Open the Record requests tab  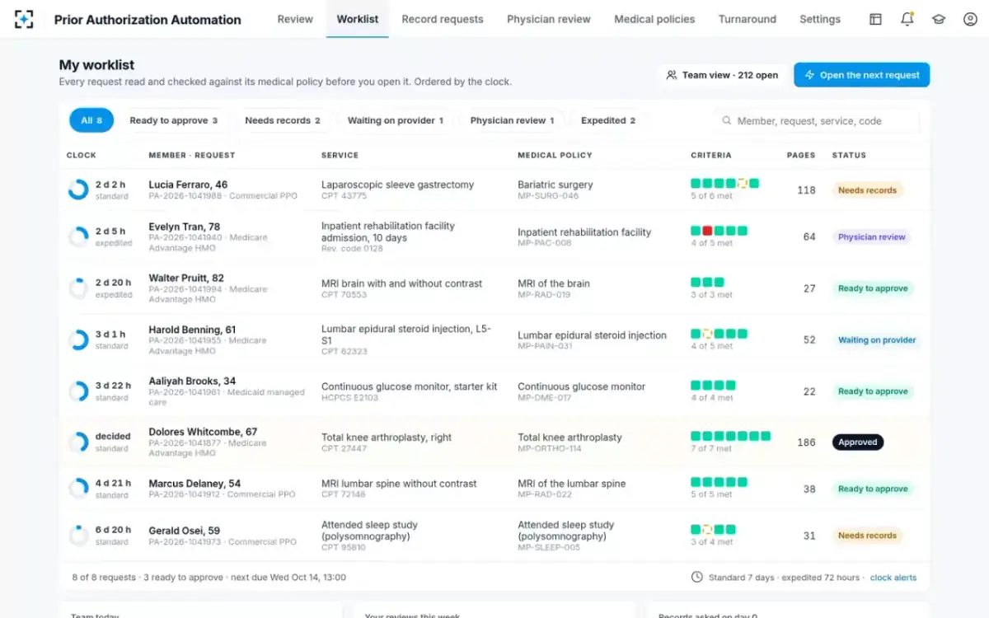click(x=443, y=19)
